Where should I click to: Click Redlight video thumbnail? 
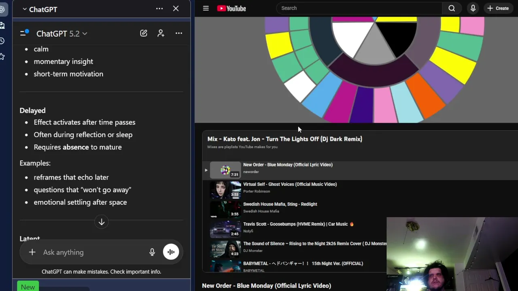pos(225,210)
